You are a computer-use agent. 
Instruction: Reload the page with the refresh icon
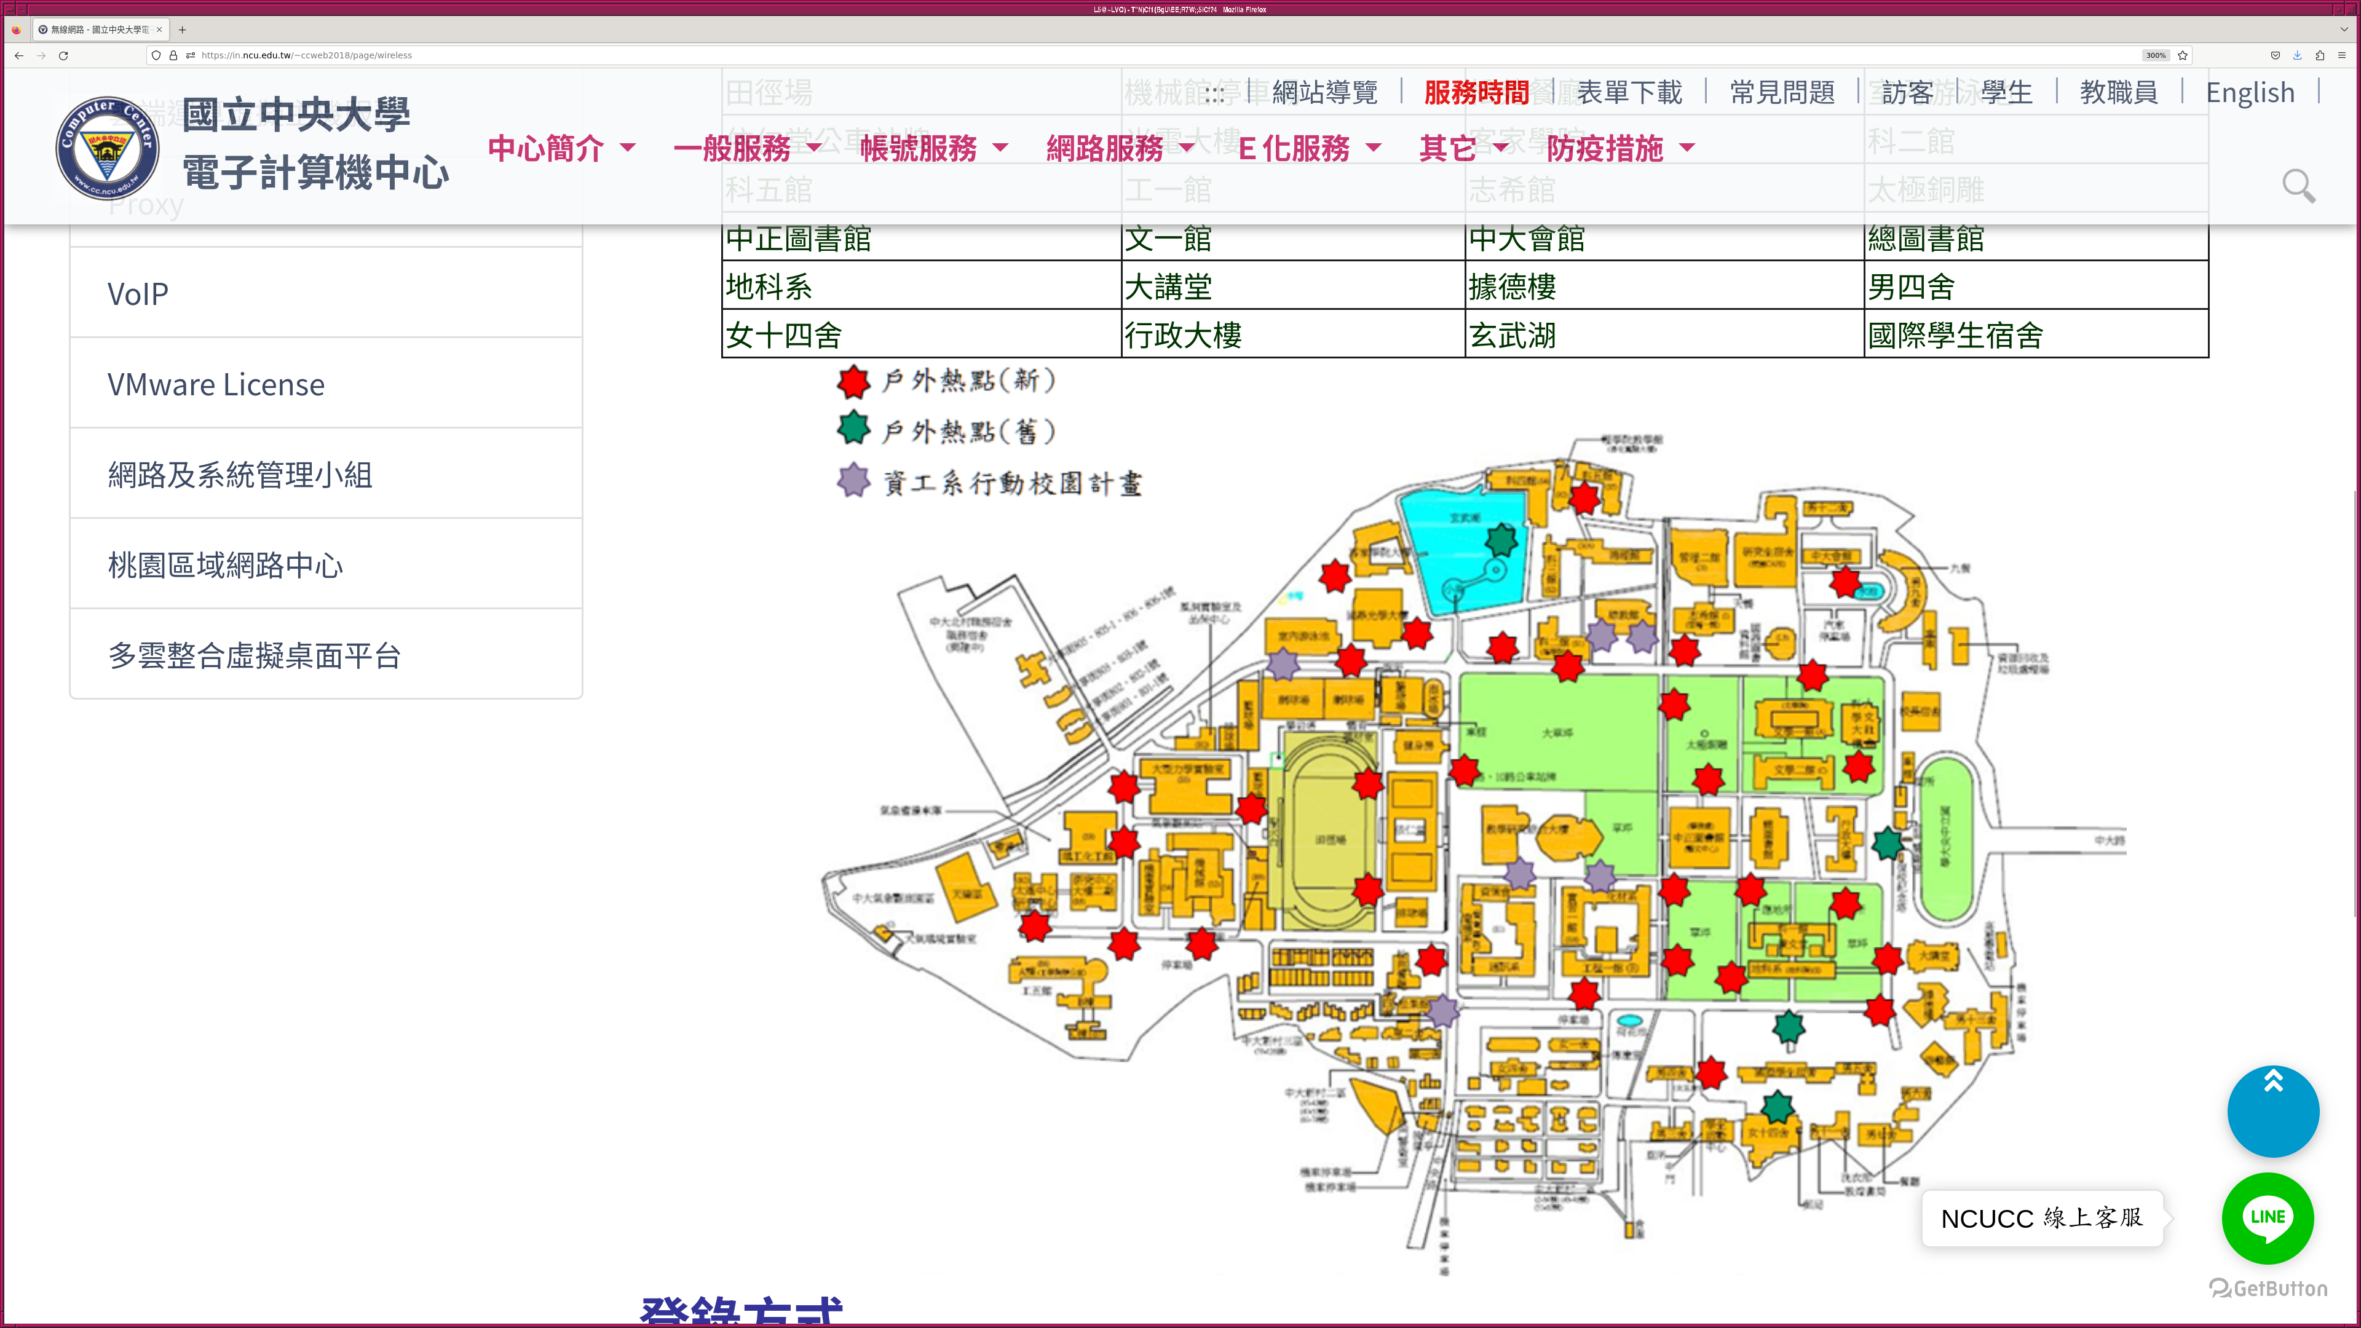pos(63,55)
